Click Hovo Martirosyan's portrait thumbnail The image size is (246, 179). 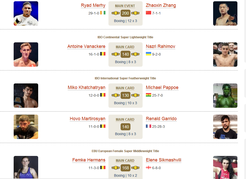point(26,127)
